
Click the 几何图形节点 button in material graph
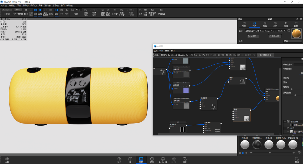(x=265, y=55)
